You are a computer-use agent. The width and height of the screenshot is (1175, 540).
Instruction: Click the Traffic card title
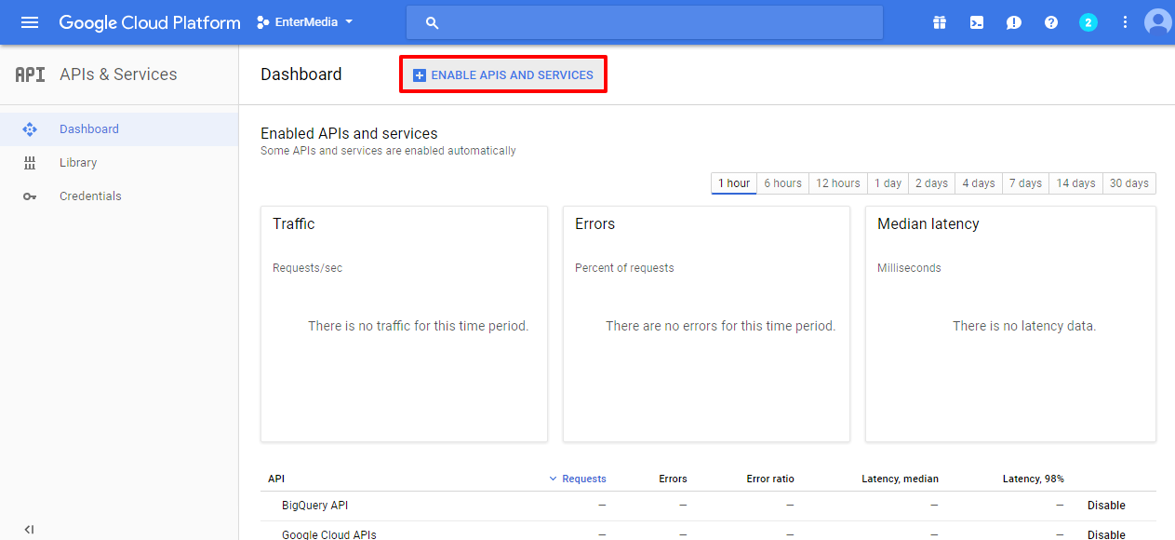pyautogui.click(x=294, y=224)
